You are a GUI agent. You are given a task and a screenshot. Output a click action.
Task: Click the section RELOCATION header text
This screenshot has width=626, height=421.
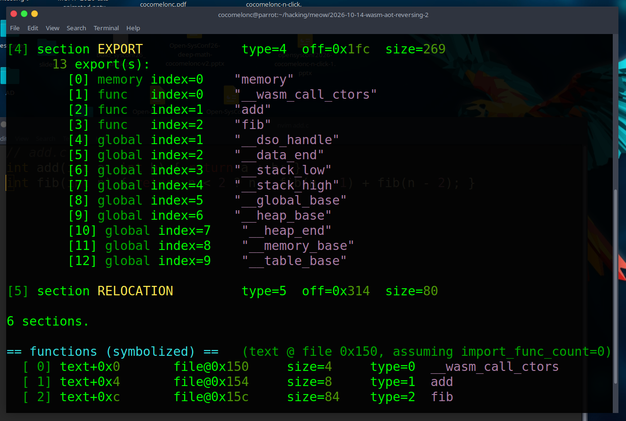pos(105,291)
